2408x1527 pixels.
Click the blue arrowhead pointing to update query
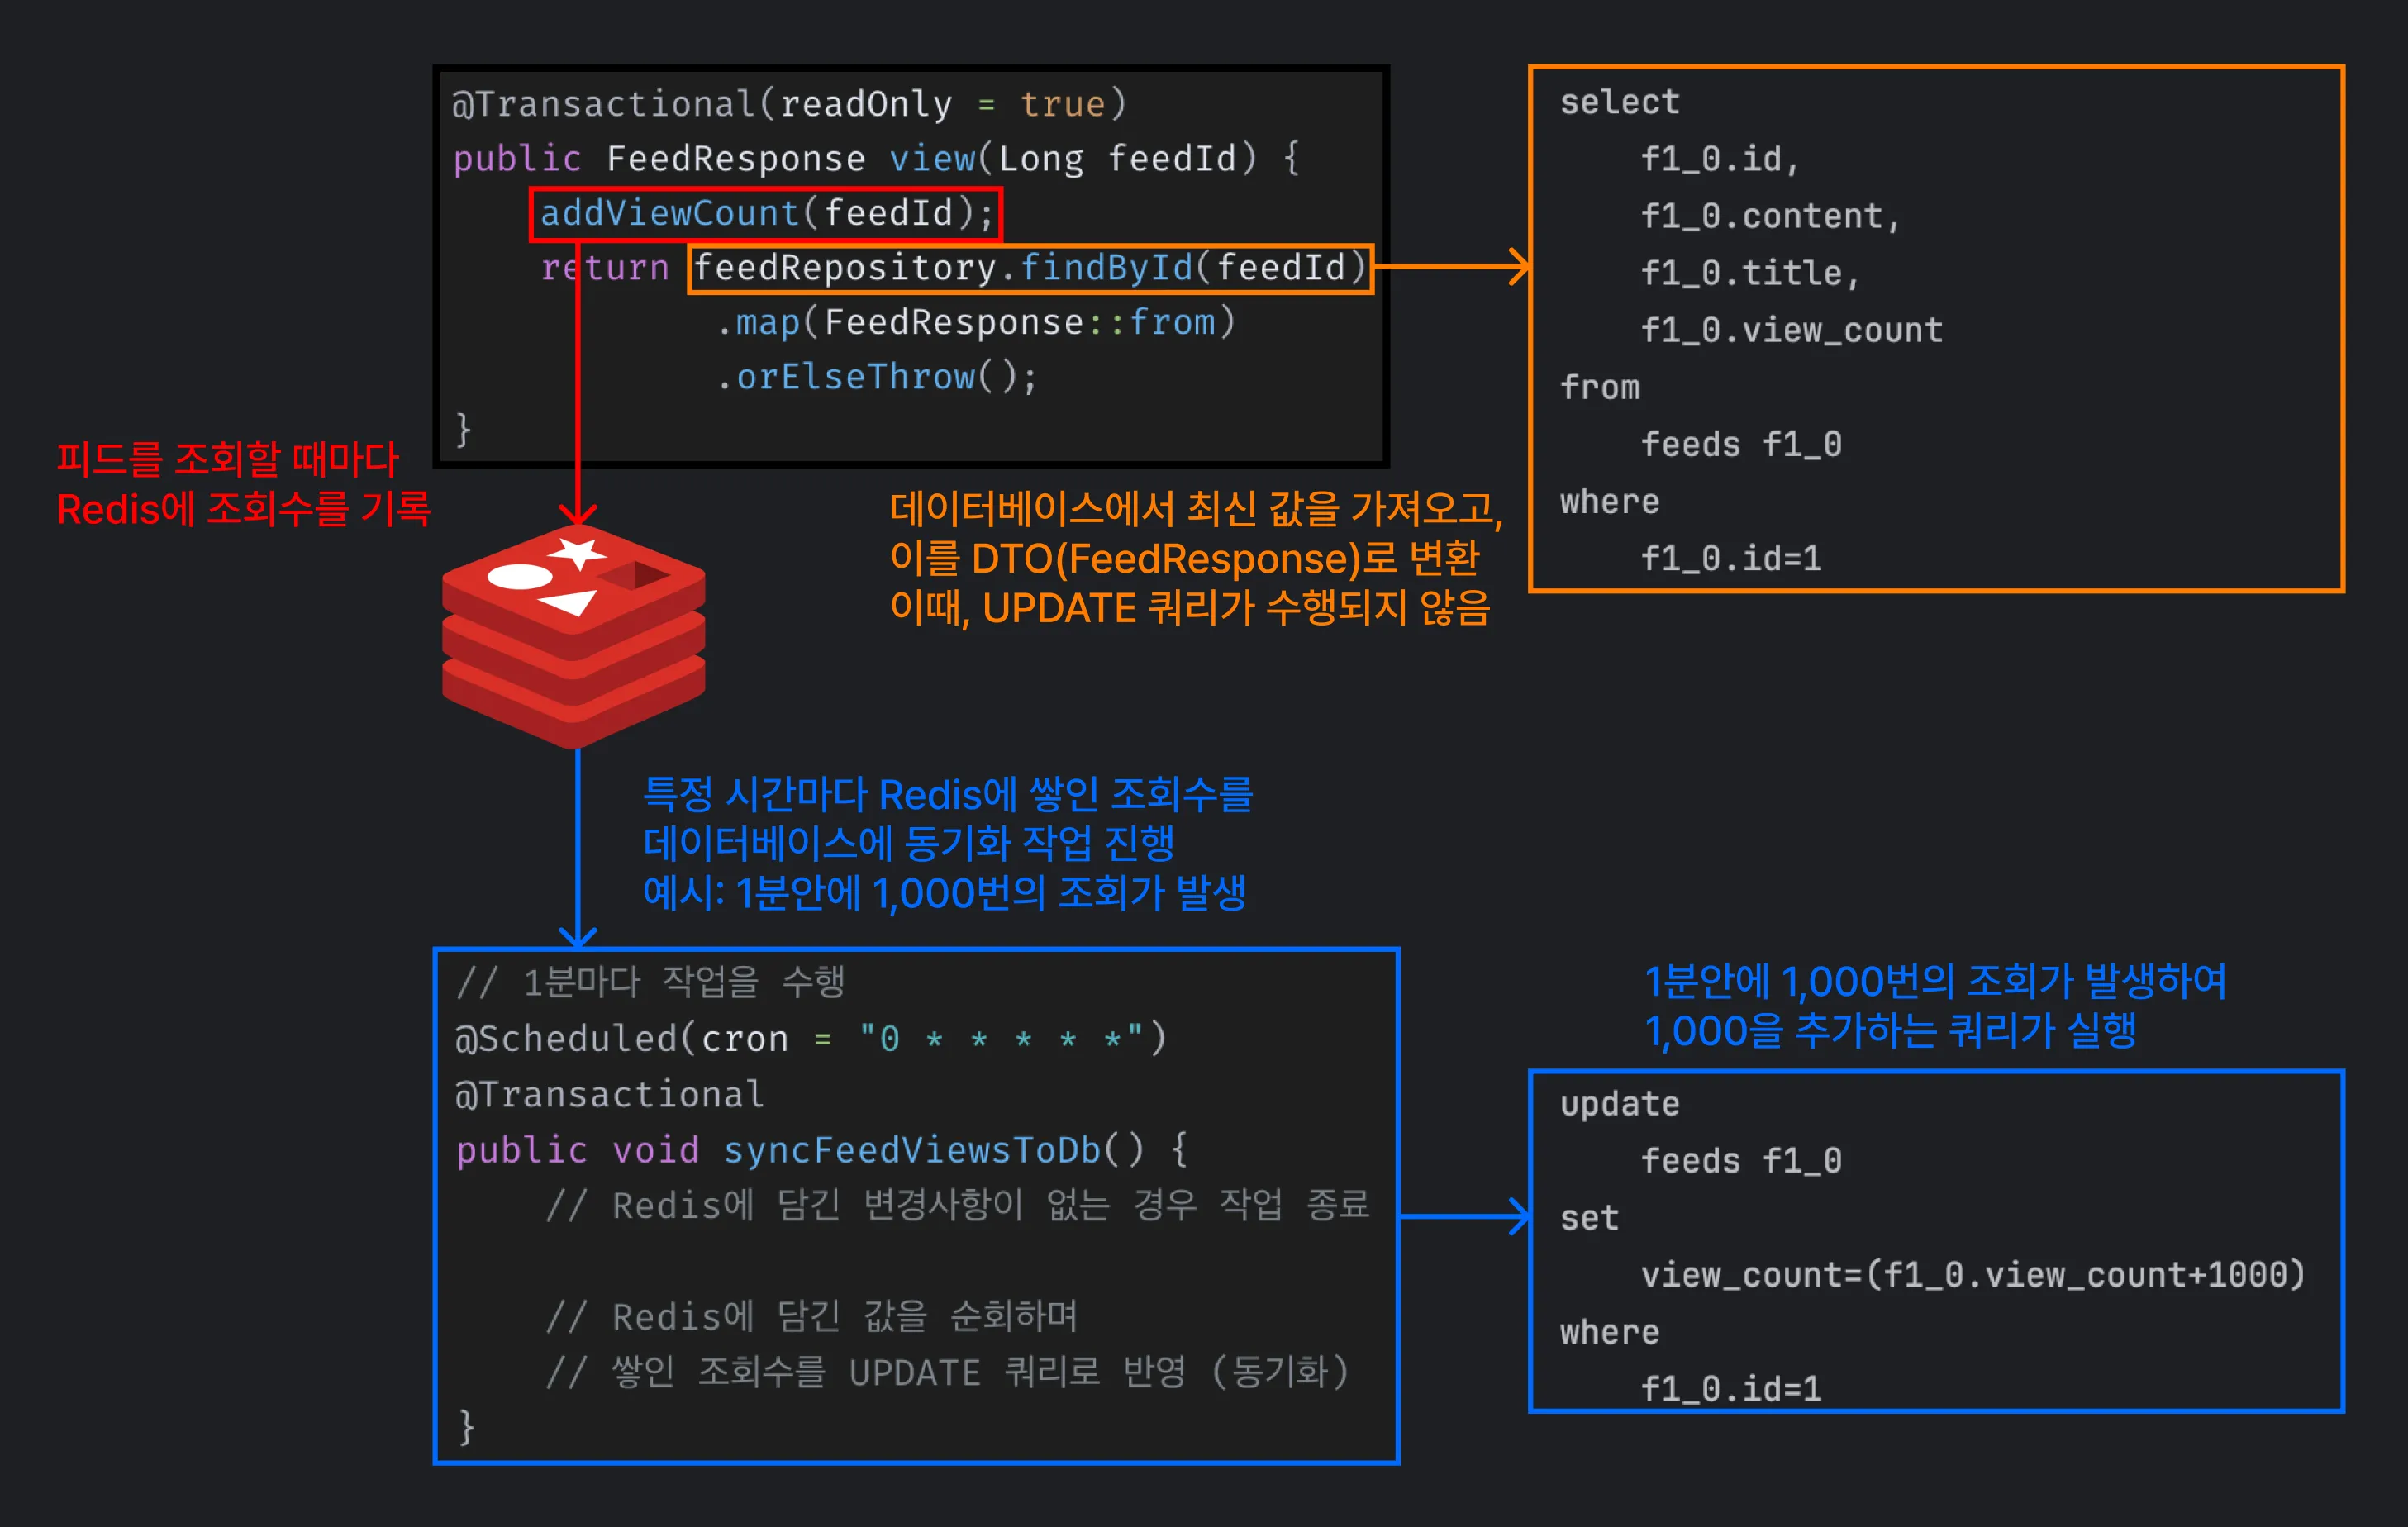(x=1518, y=1216)
